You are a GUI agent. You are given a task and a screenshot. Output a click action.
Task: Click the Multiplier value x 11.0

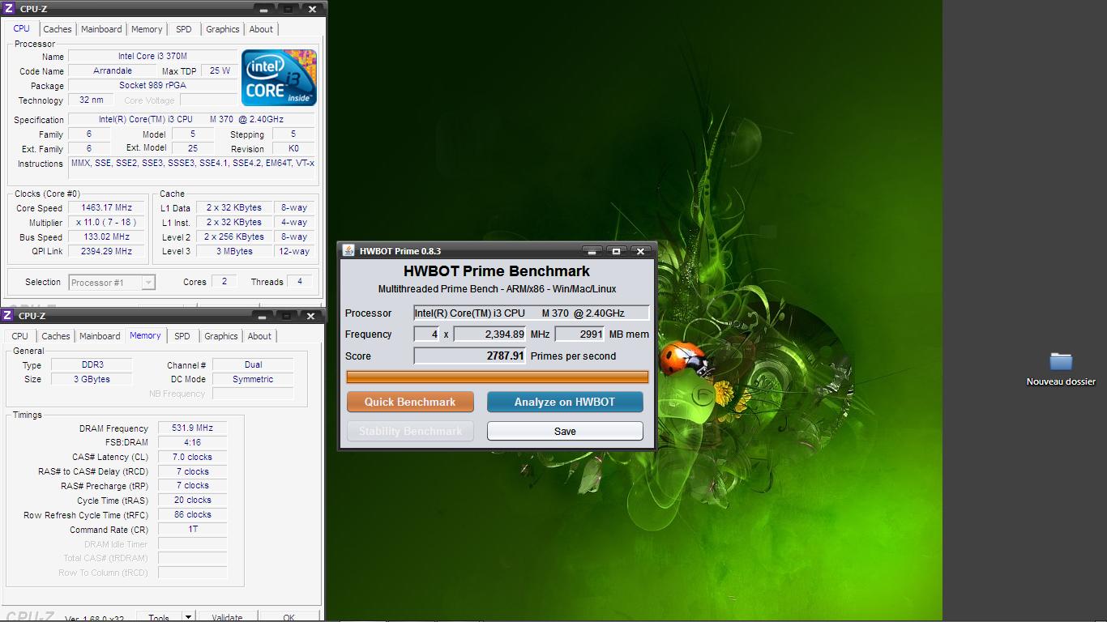coord(106,222)
